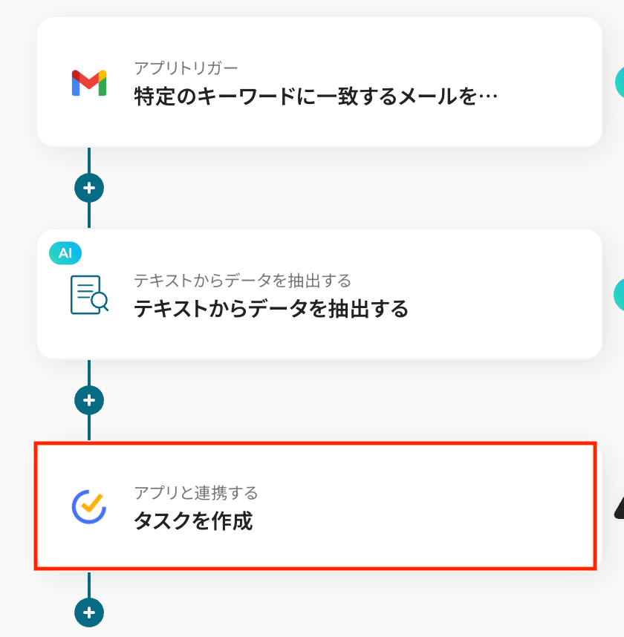Open the 特定のキーワードに一致するメールを… trigger title
Viewport: 624px width, 637px height.
[315, 97]
